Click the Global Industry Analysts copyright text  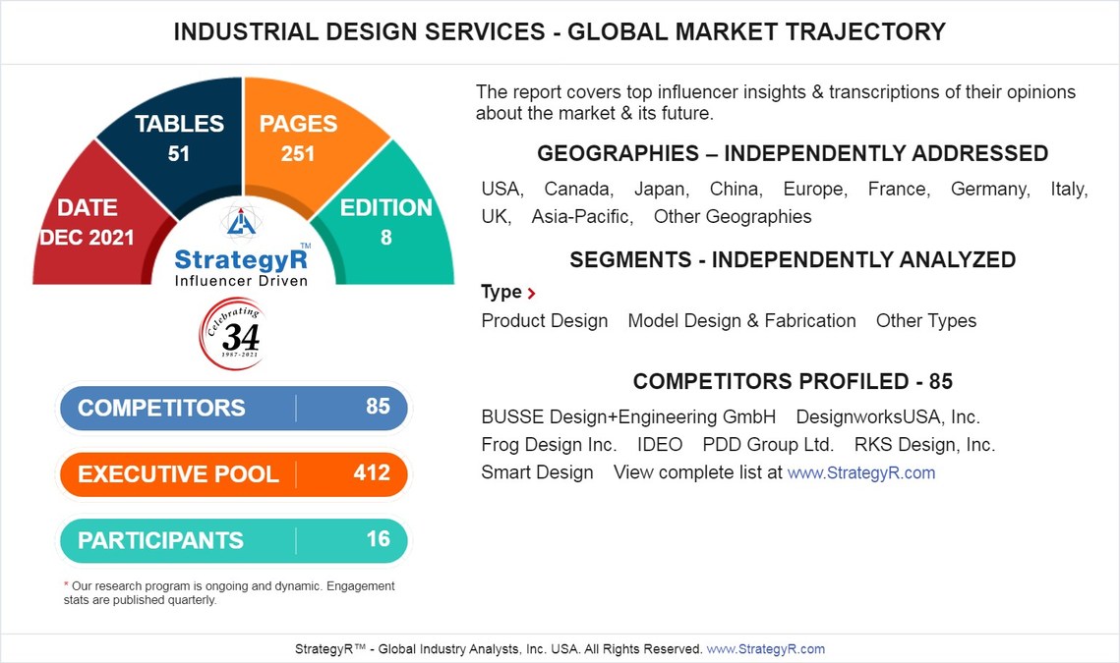[499, 648]
